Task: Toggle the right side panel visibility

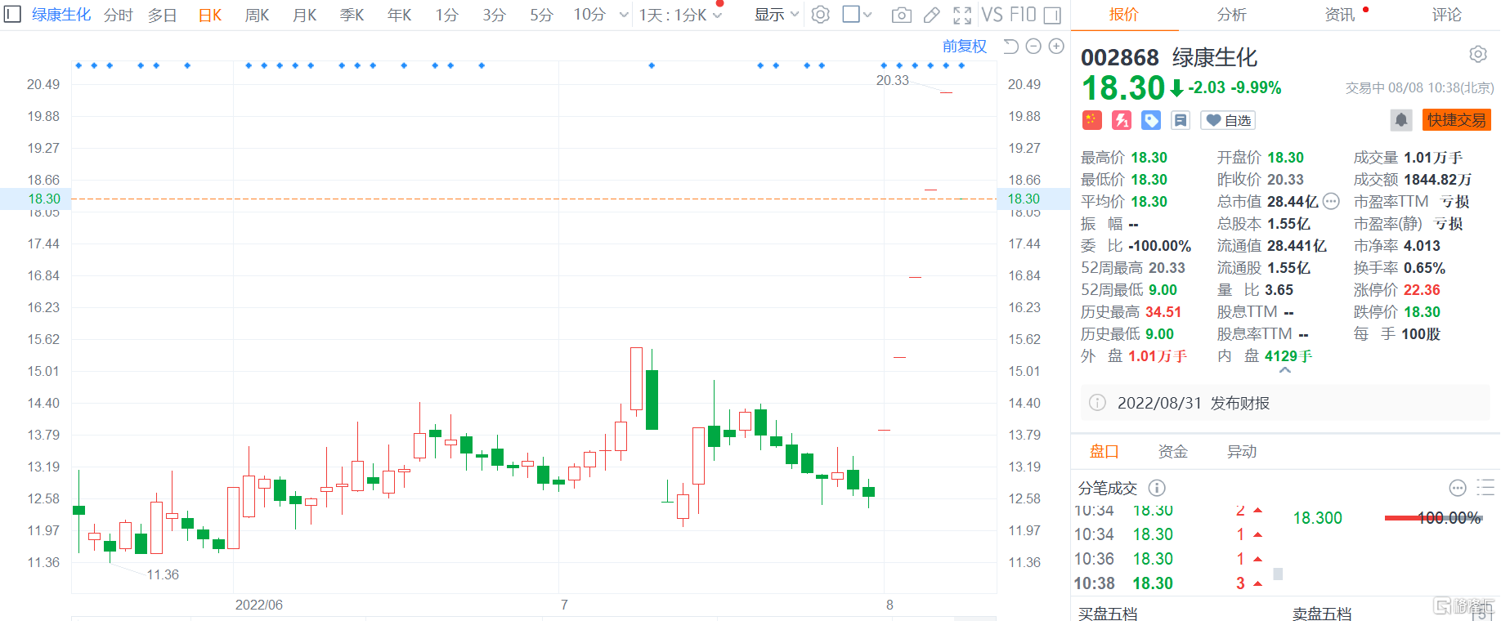Action: 1053,15
